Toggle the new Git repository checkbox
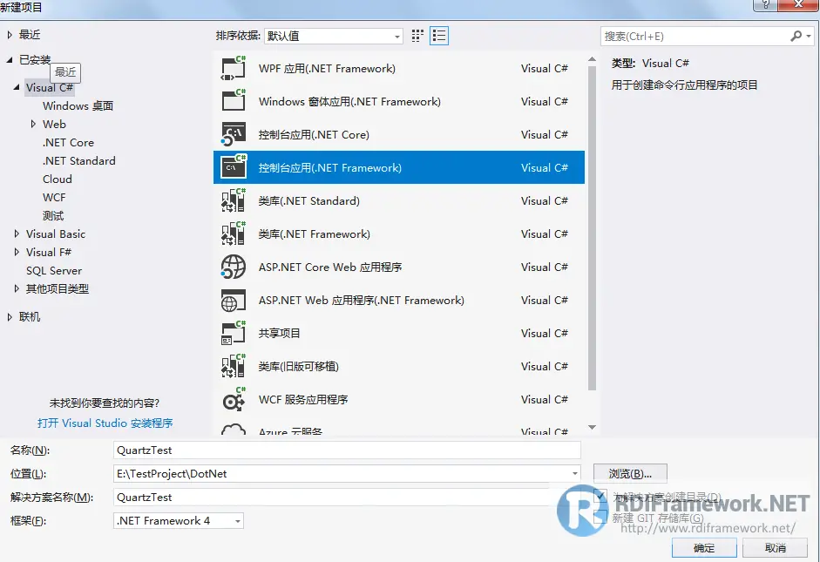Image resolution: width=820 pixels, height=562 pixels. point(600,518)
